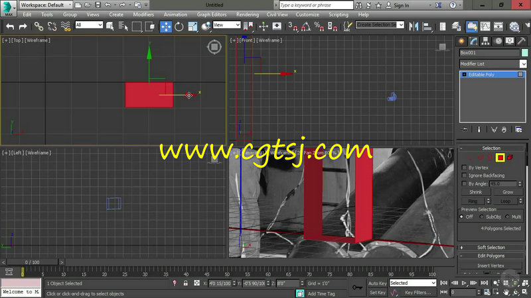Image resolution: width=531 pixels, height=298 pixels.
Task: Click the Auto Key button
Action: [377, 283]
